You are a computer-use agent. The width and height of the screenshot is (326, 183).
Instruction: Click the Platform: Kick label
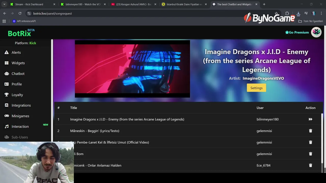coord(25,43)
